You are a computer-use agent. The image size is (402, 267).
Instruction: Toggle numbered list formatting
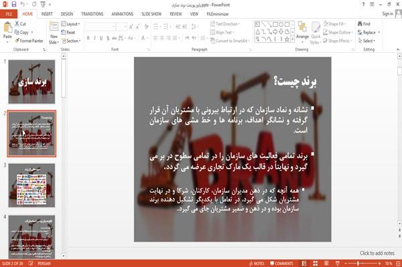tap(166, 26)
